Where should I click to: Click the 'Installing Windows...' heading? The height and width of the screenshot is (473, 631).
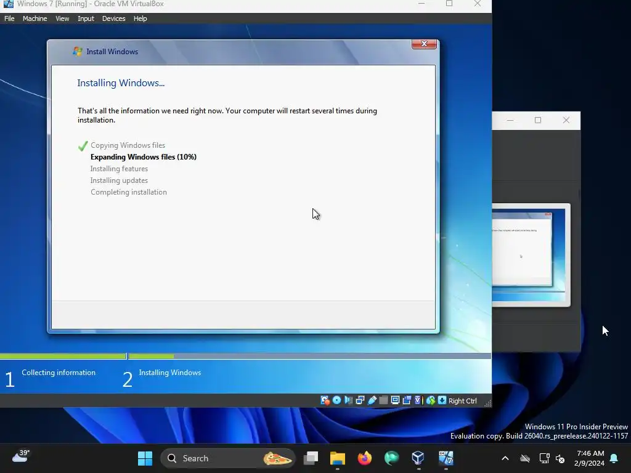[121, 83]
